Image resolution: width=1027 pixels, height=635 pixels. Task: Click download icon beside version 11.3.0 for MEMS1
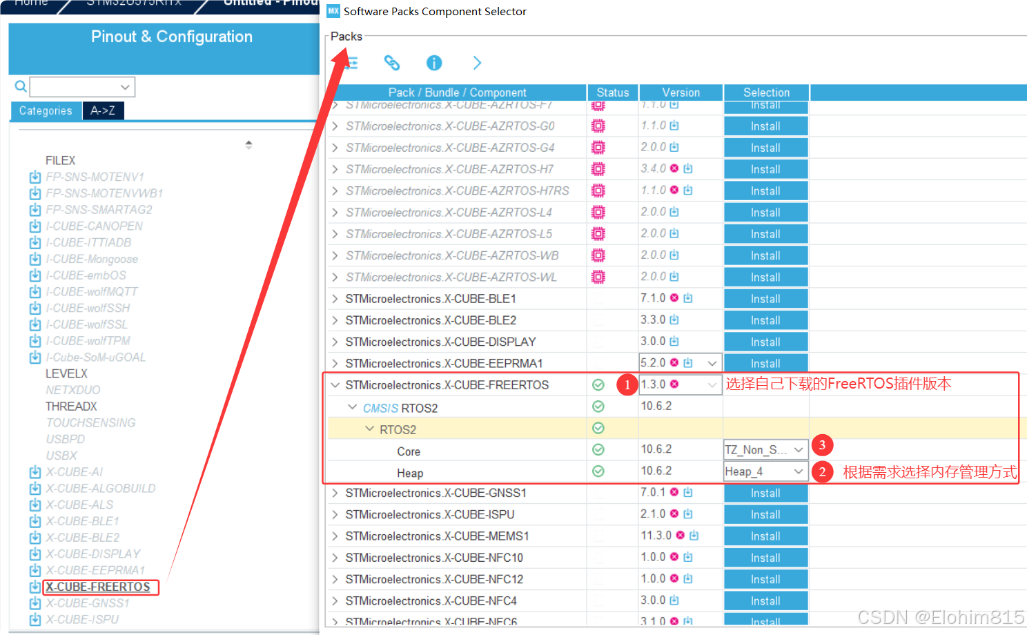(694, 536)
